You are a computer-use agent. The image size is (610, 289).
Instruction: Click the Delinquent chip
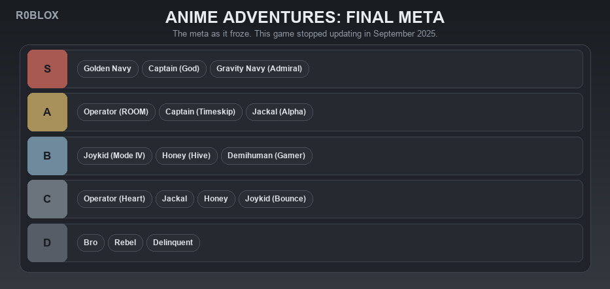click(x=173, y=243)
